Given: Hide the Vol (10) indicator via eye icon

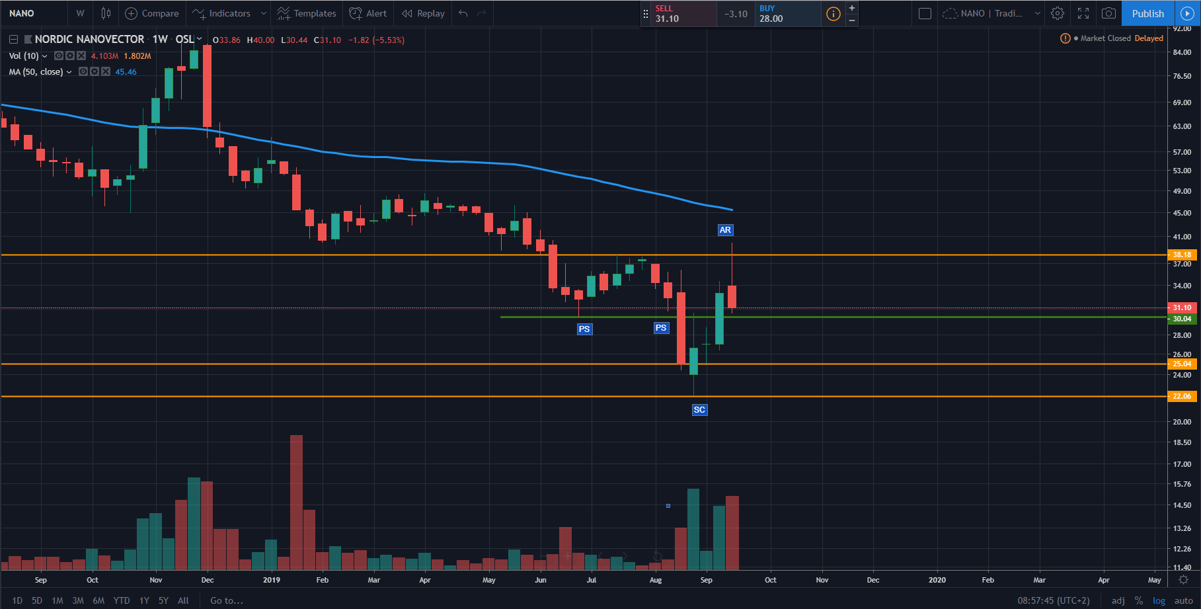Looking at the screenshot, I should tap(59, 56).
